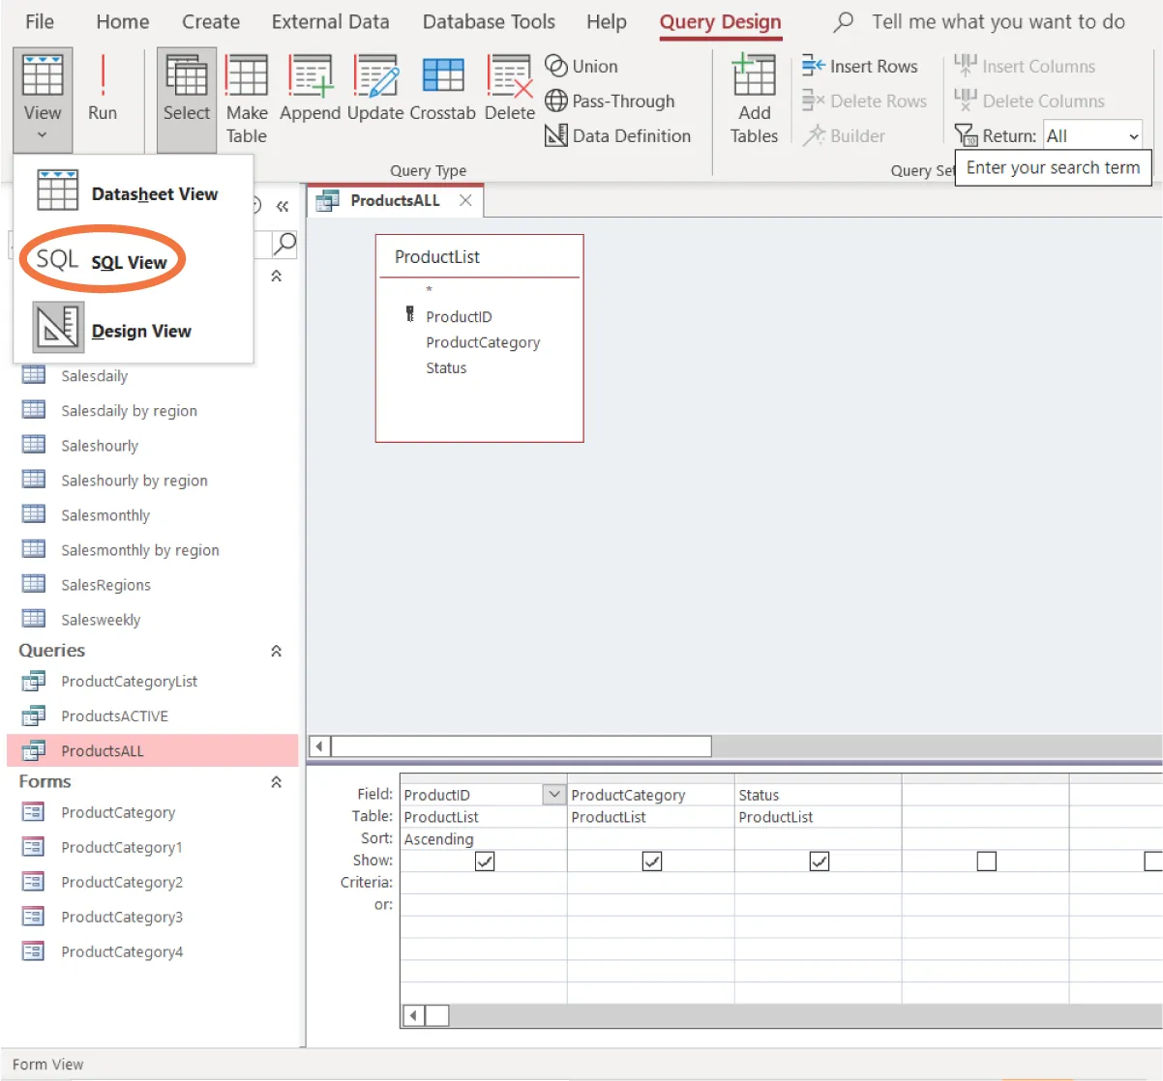Viewport: 1163px width, 1081px height.
Task: Open the Return rows dropdown
Action: tap(1134, 134)
